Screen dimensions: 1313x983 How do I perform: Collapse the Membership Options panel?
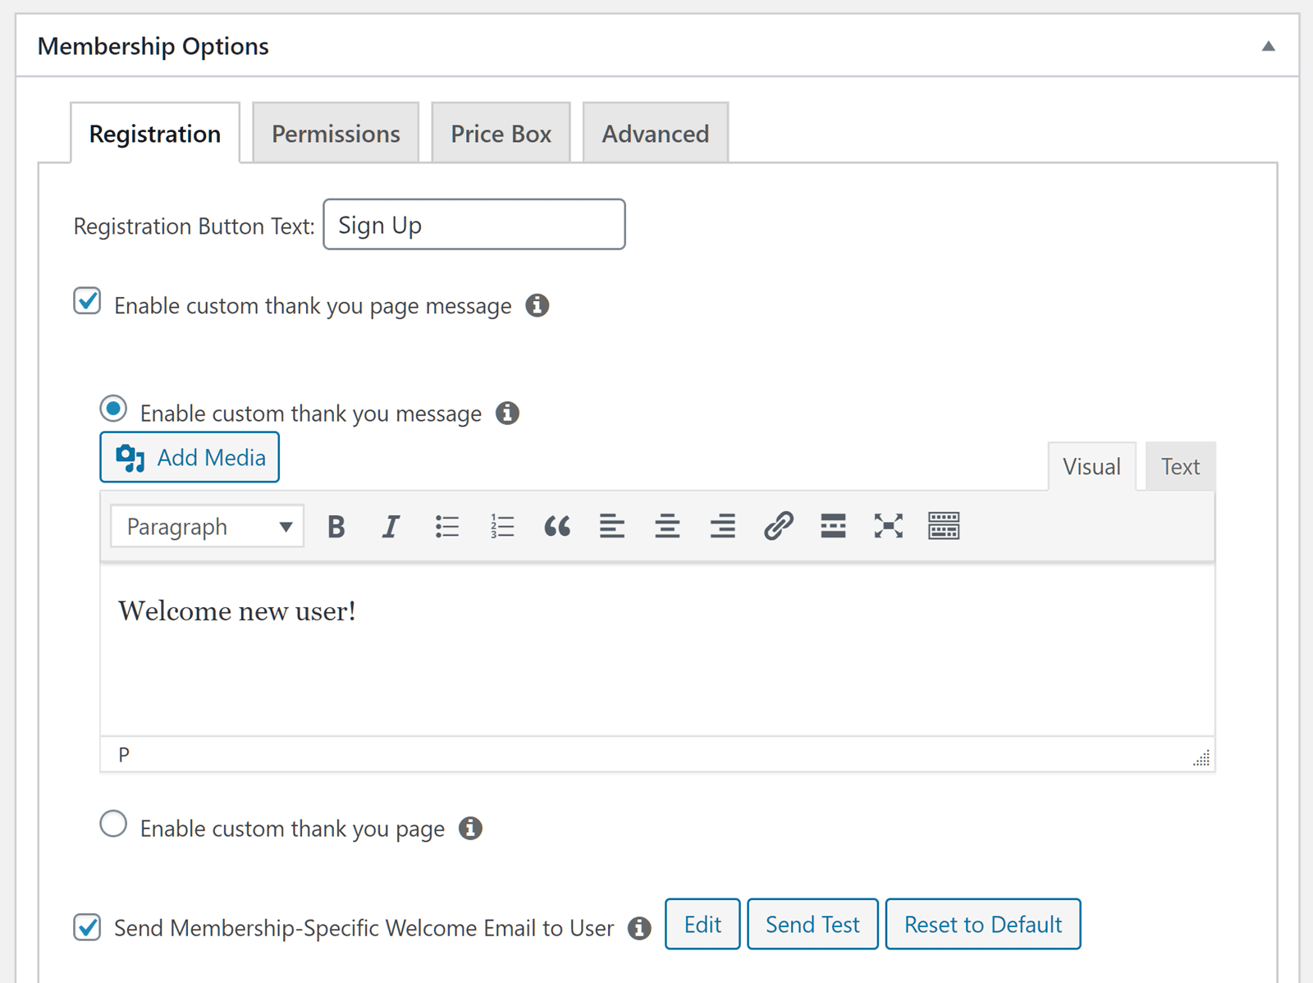pyautogui.click(x=1269, y=46)
